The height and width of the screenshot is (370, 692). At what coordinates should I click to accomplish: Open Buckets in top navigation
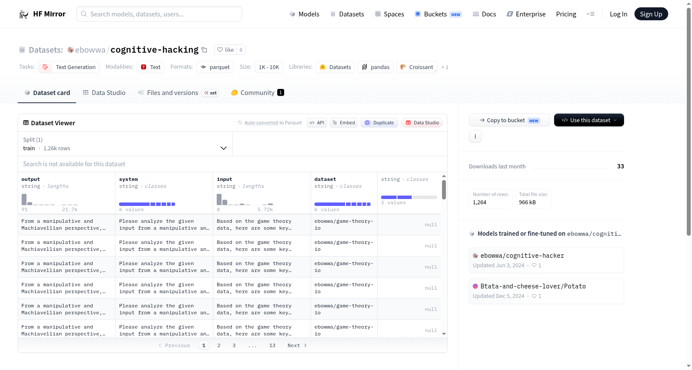tap(438, 14)
